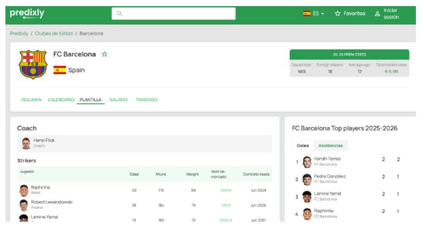Click the user profile icon
Viewport: 424px width, 236px height.
(x=377, y=14)
